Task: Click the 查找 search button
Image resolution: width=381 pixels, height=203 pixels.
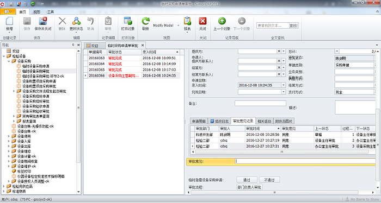Action: 293,26
